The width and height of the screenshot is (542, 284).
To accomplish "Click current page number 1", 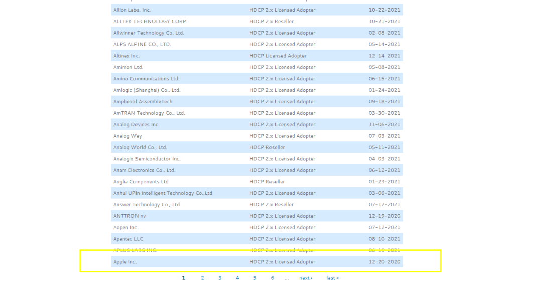I will [x=184, y=278].
